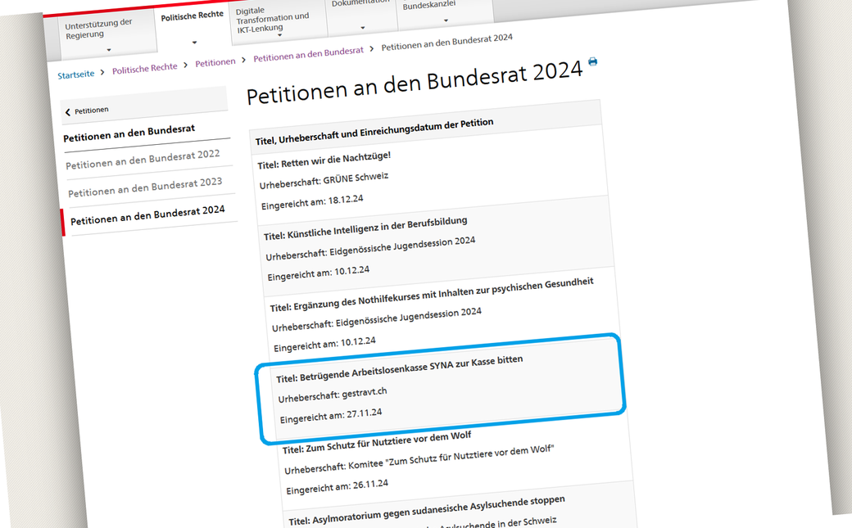852x528 pixels.
Task: Go to Startseite breadcrumb link
Action: click(76, 74)
